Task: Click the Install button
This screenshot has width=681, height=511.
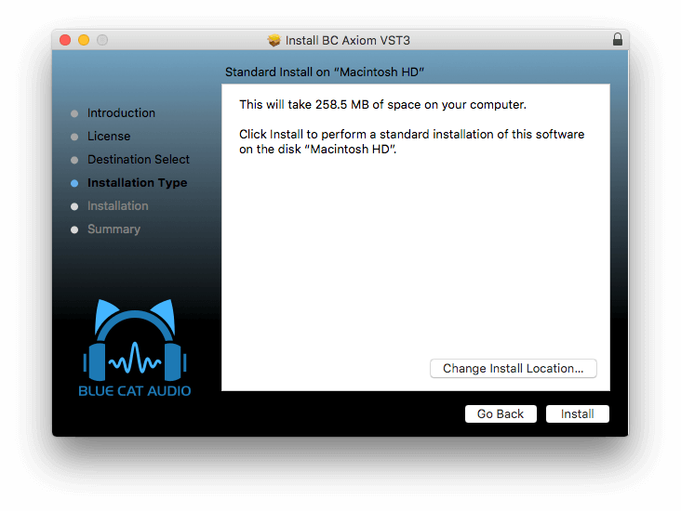Action: point(577,413)
